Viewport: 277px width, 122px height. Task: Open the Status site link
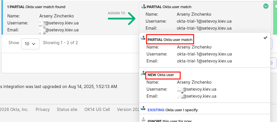pyautogui.click(x=67, y=110)
